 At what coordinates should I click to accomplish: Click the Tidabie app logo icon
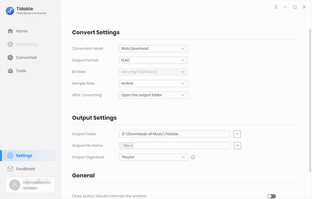pyautogui.click(x=10, y=11)
